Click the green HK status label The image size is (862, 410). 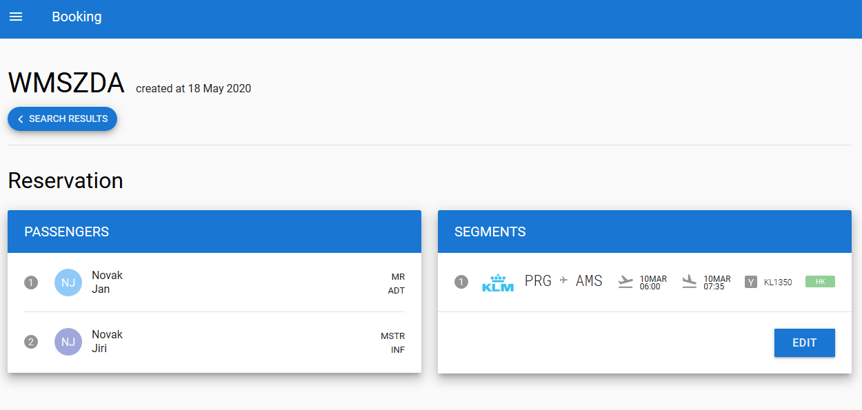click(x=820, y=282)
